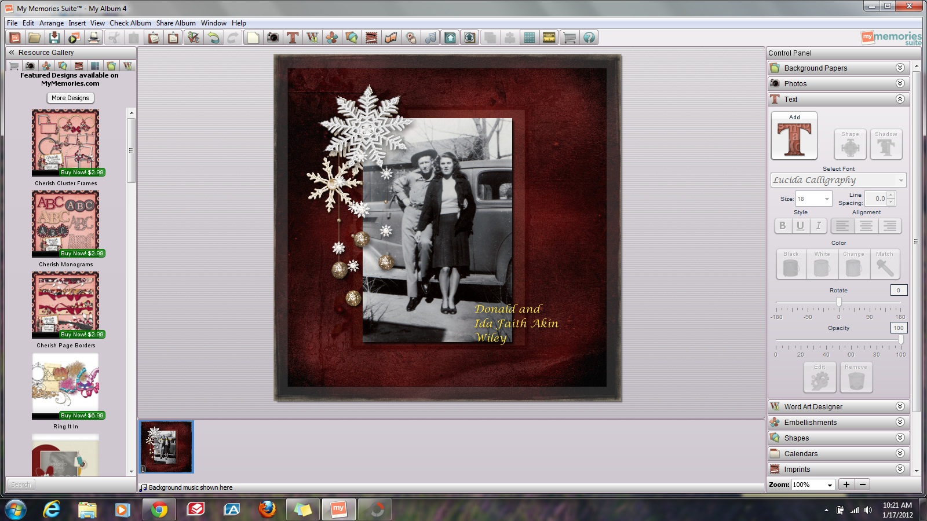
Task: Toggle Underline text style
Action: point(800,226)
